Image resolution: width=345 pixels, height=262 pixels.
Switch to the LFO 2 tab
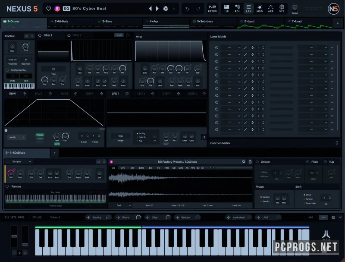tap(141, 94)
